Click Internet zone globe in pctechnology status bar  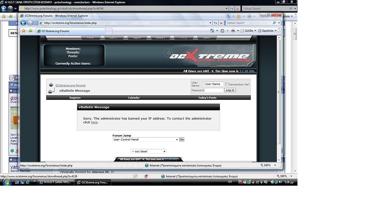[163, 176]
